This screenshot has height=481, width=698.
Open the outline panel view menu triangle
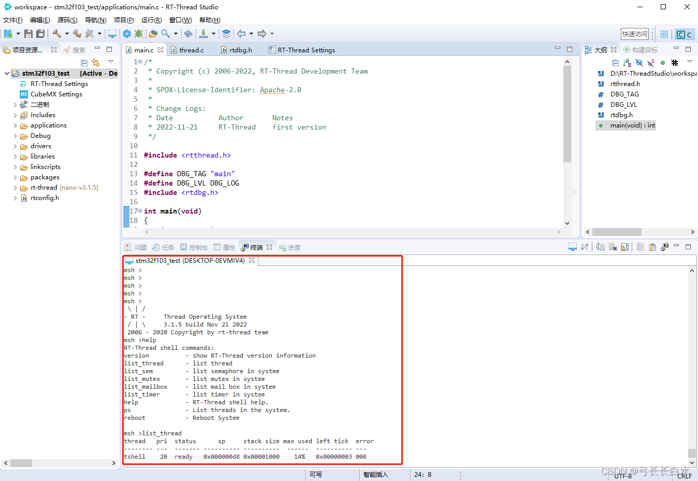point(690,62)
